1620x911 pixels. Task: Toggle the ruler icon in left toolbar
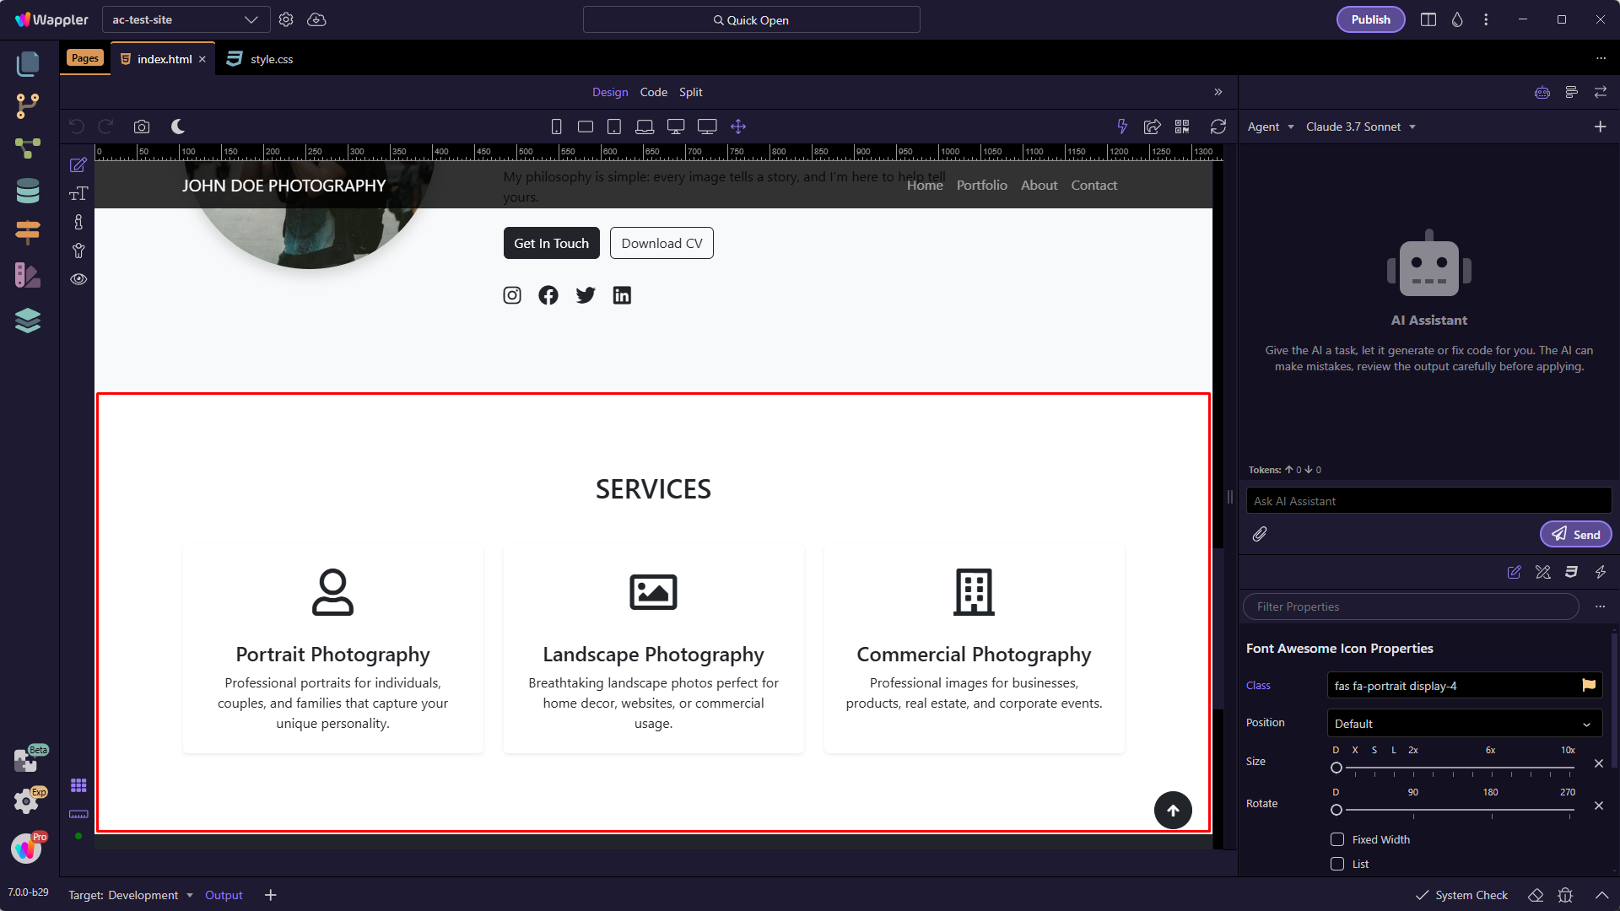tap(78, 814)
